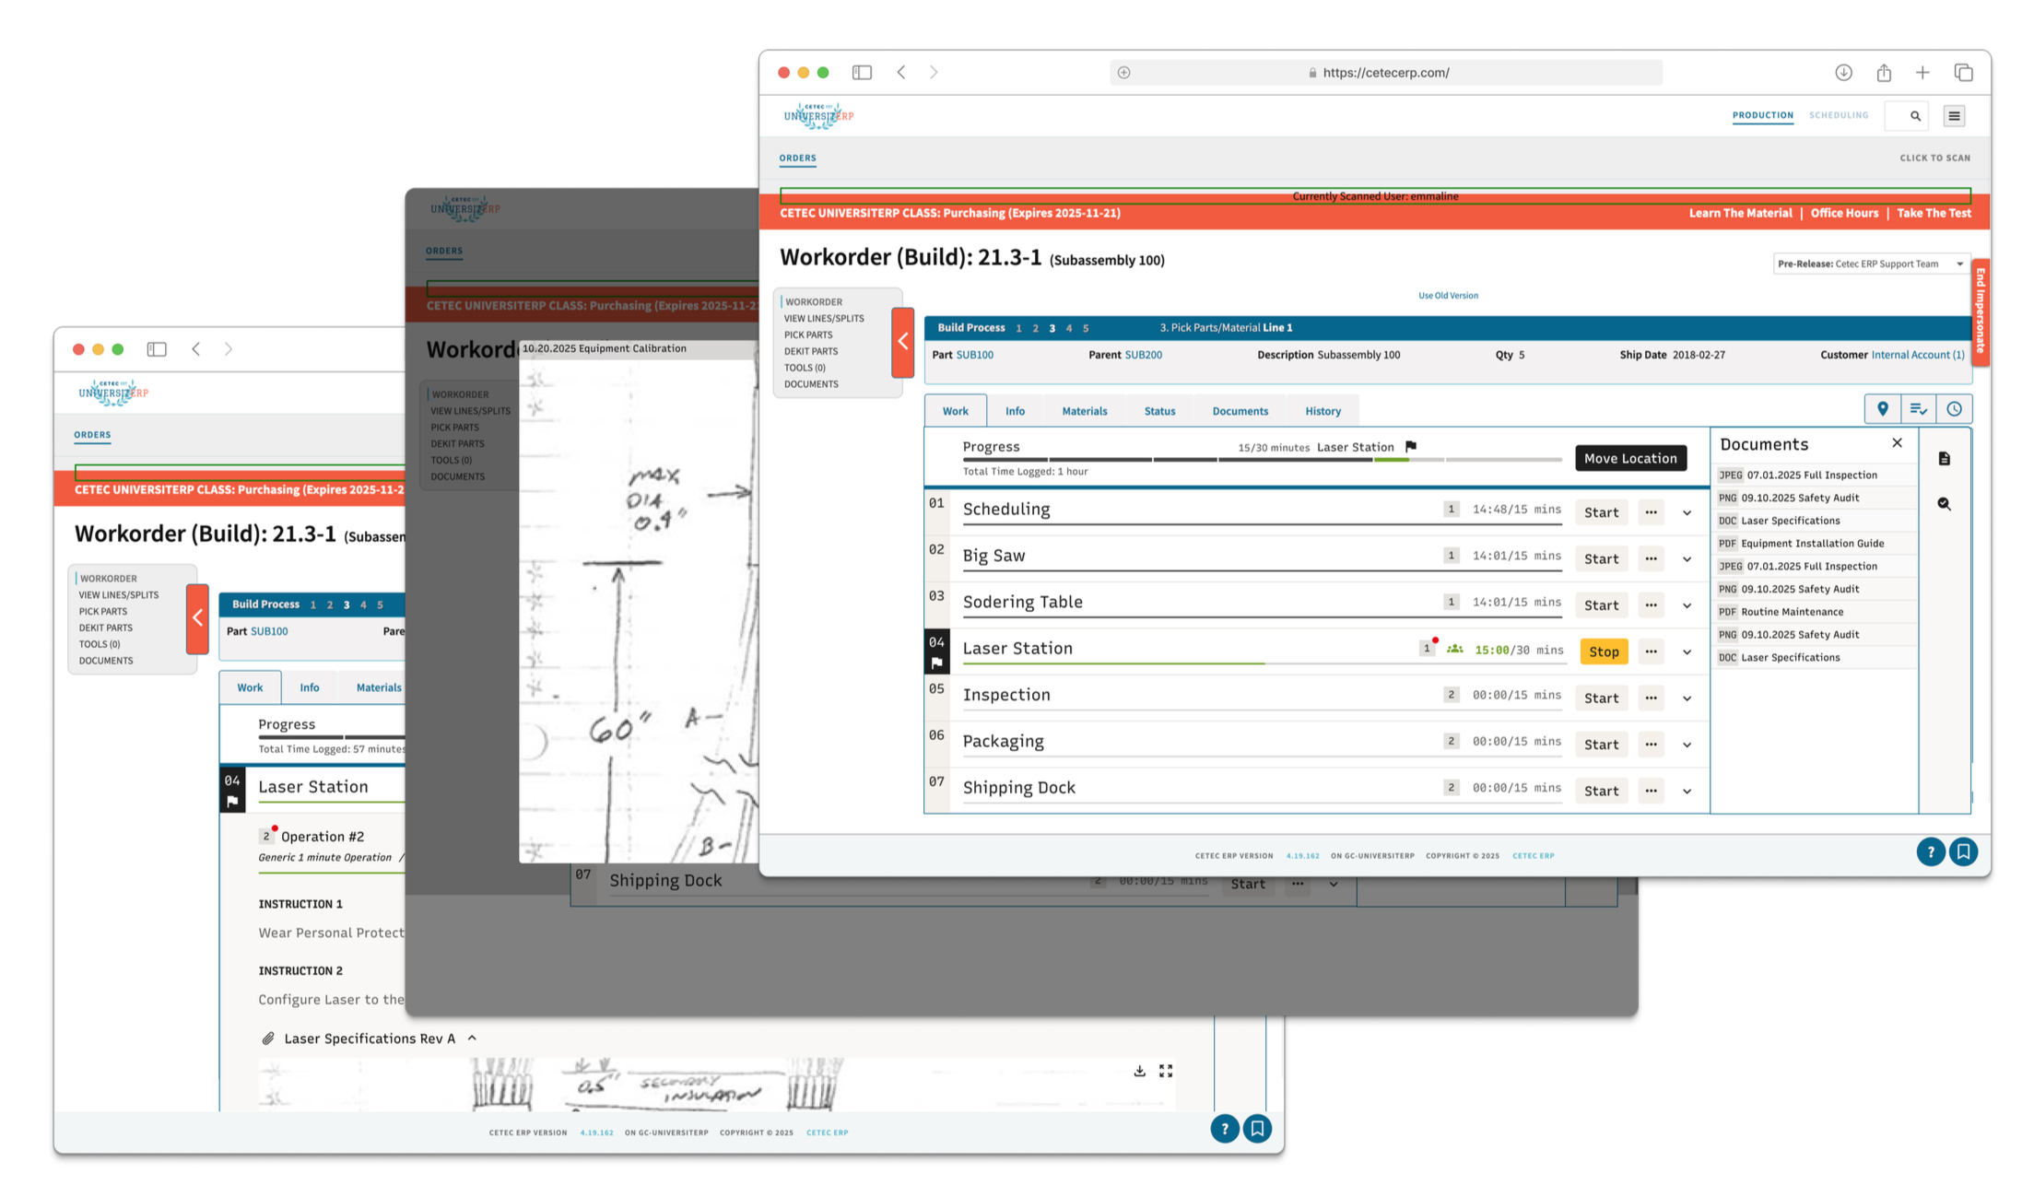Click the help question mark in front window
The width and height of the screenshot is (2022, 1197).
click(1930, 851)
